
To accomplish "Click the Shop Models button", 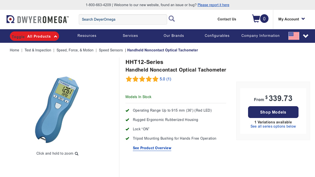I will point(273,112).
